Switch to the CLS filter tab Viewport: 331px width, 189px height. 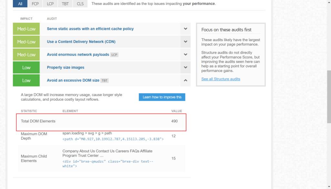click(80, 4)
